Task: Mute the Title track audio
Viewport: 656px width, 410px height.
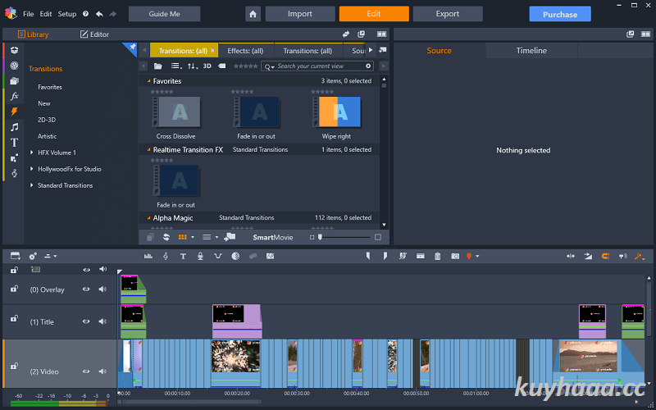Action: pos(102,321)
